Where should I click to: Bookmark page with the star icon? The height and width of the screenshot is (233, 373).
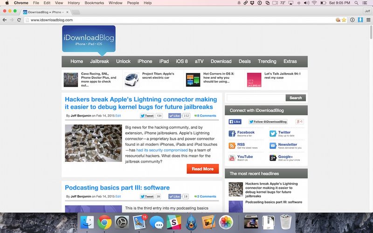pyautogui.click(x=344, y=20)
